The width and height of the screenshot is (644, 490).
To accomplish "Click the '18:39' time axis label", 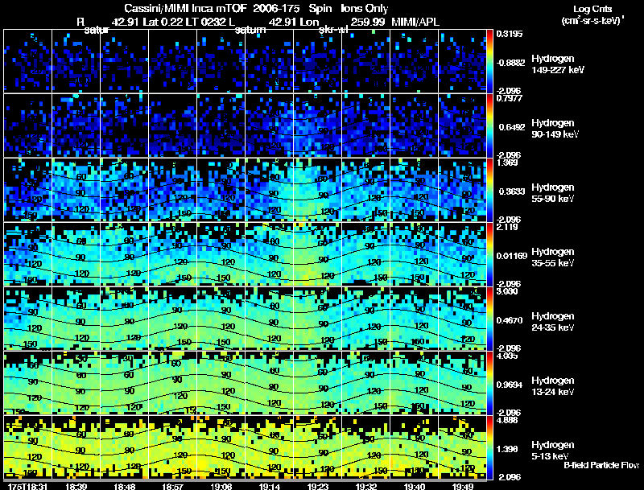I will (76, 486).
